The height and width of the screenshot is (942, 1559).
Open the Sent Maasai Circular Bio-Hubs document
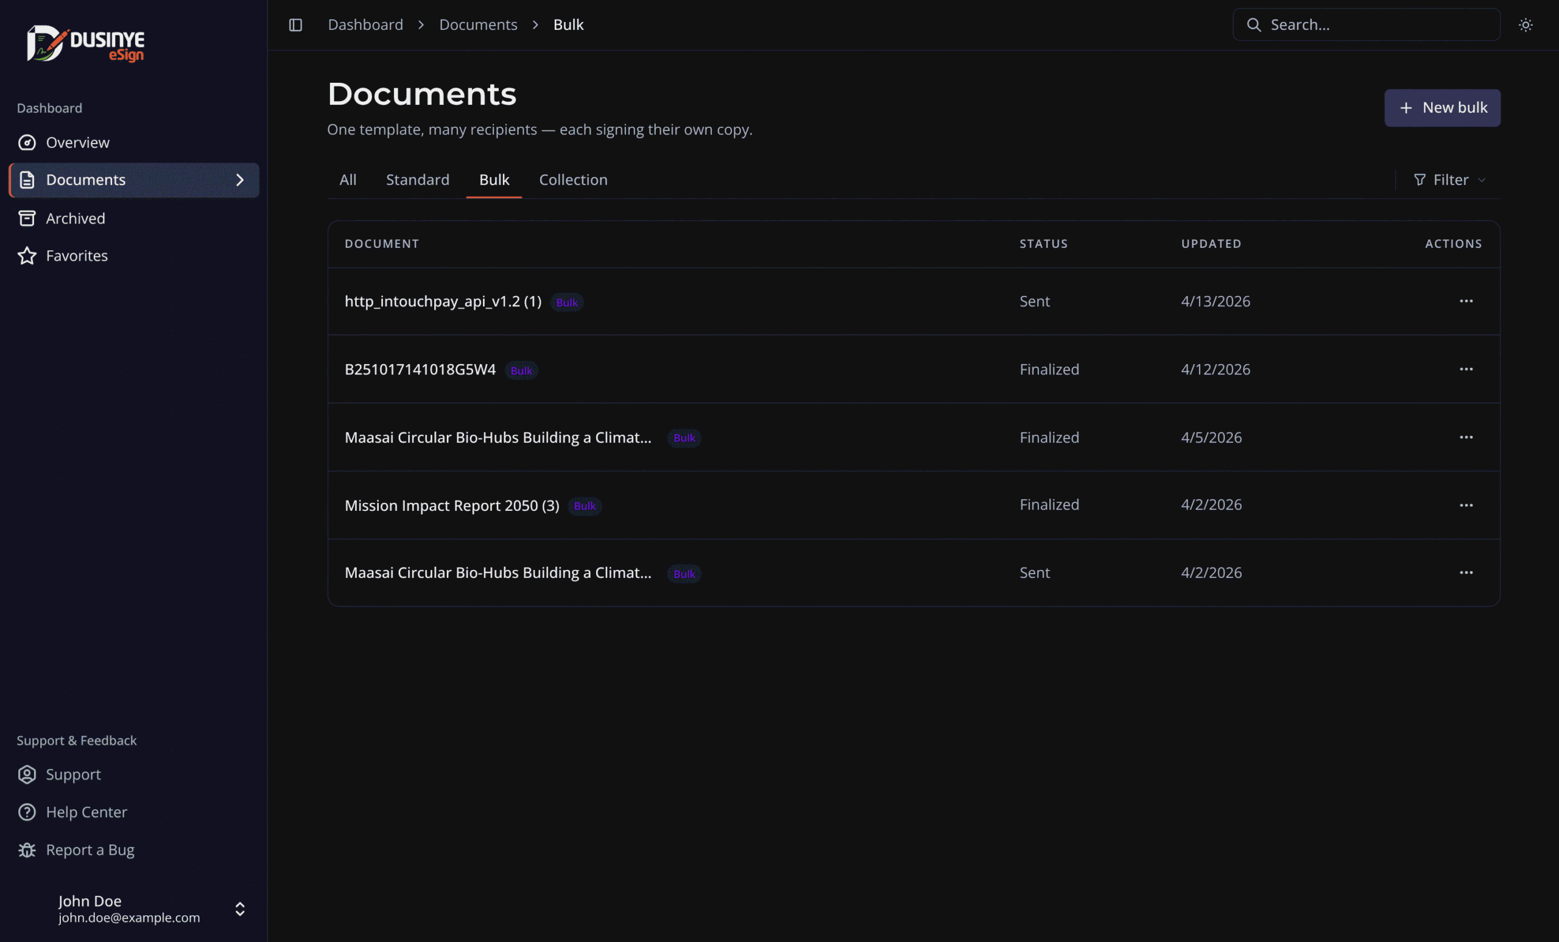498,572
